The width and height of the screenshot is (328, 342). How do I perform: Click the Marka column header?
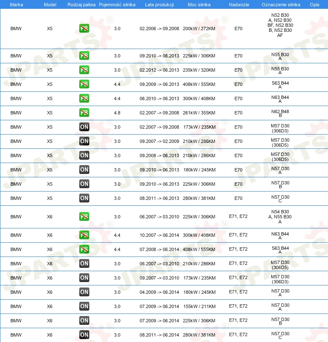coord(16,5)
